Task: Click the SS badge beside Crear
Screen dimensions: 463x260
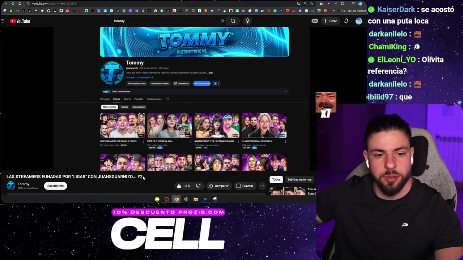Action: tap(315, 21)
